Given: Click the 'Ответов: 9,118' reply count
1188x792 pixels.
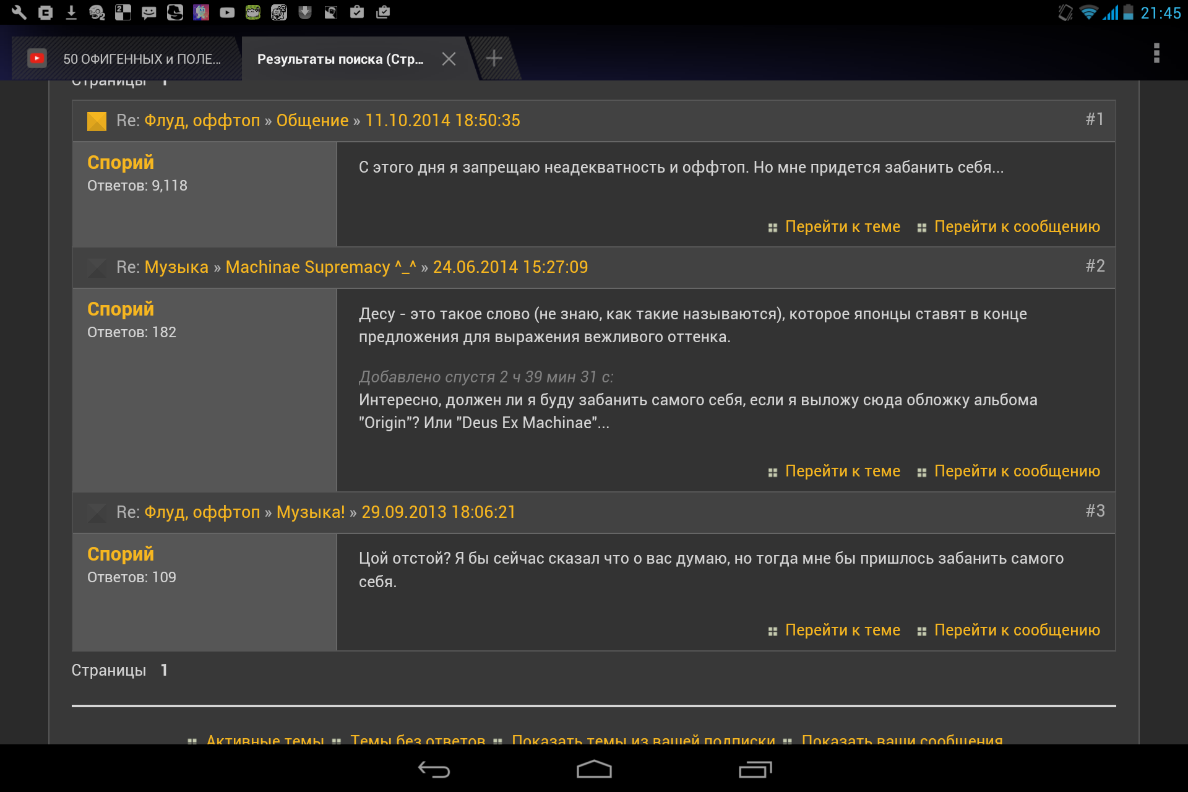Looking at the screenshot, I should pyautogui.click(x=137, y=186).
